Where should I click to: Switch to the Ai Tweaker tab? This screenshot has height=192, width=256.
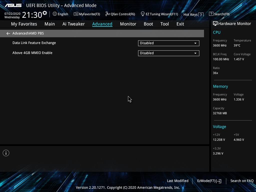[x=73, y=24]
